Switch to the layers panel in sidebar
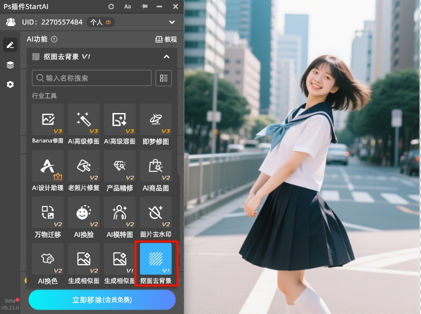Image resolution: width=421 pixels, height=314 pixels. (x=9, y=64)
